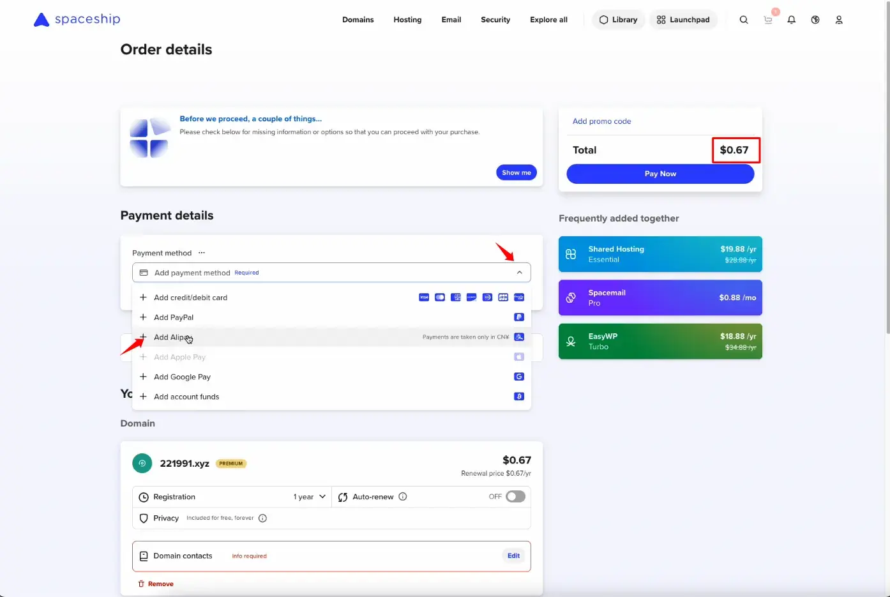Click the PREMIUM badge

click(x=231, y=464)
